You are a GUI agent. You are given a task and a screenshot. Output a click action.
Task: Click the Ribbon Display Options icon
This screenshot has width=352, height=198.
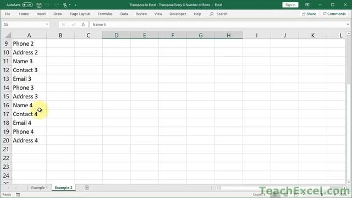[307, 5]
